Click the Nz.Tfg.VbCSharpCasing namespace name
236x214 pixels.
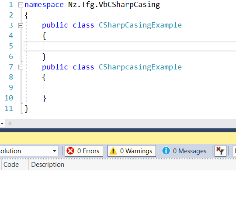tap(114, 5)
